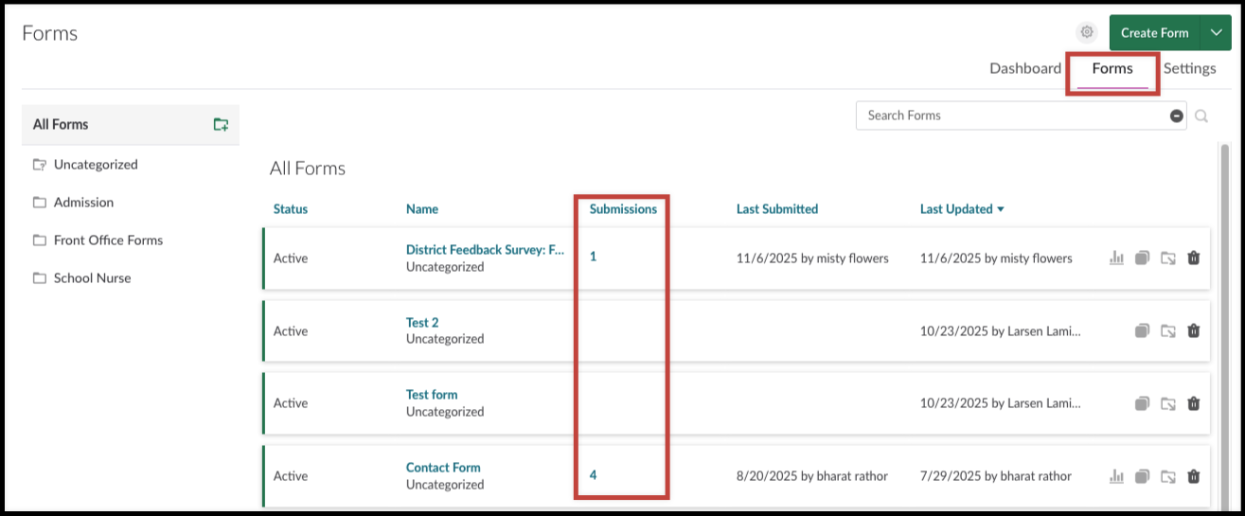This screenshot has width=1245, height=516.
Task: Delete the Test form with trash icon
Action: [x=1193, y=403]
